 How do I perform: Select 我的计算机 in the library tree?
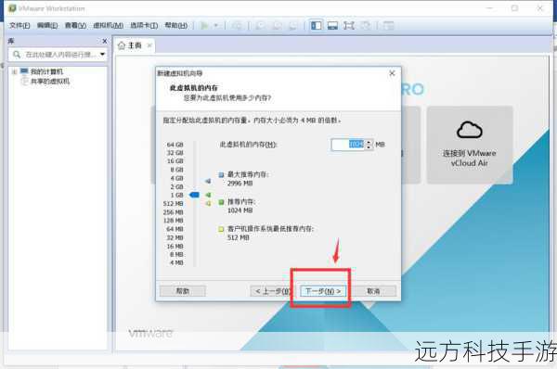46,71
